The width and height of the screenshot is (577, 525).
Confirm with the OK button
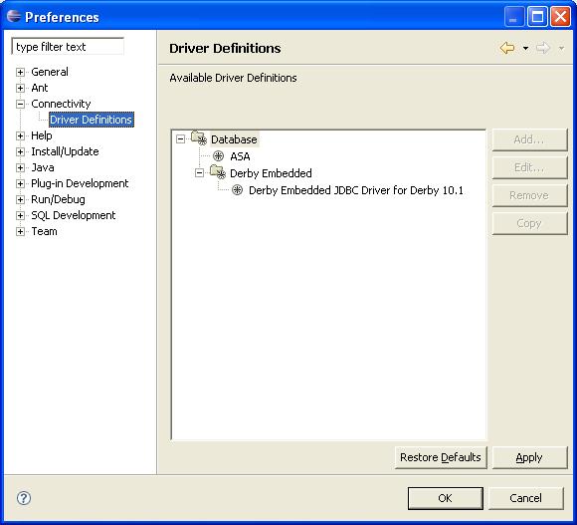click(446, 498)
